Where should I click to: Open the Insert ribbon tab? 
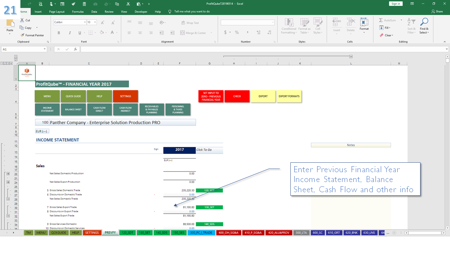(x=38, y=12)
